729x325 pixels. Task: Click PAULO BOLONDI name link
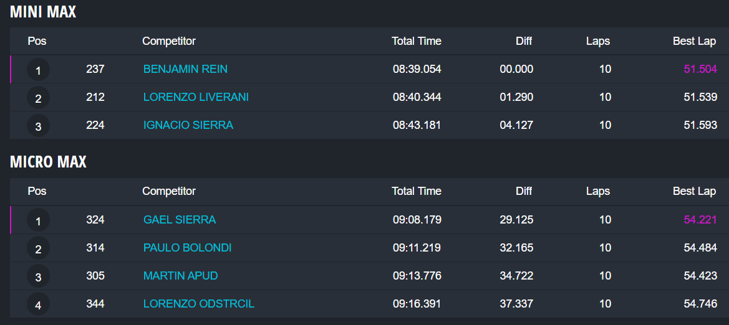point(187,248)
